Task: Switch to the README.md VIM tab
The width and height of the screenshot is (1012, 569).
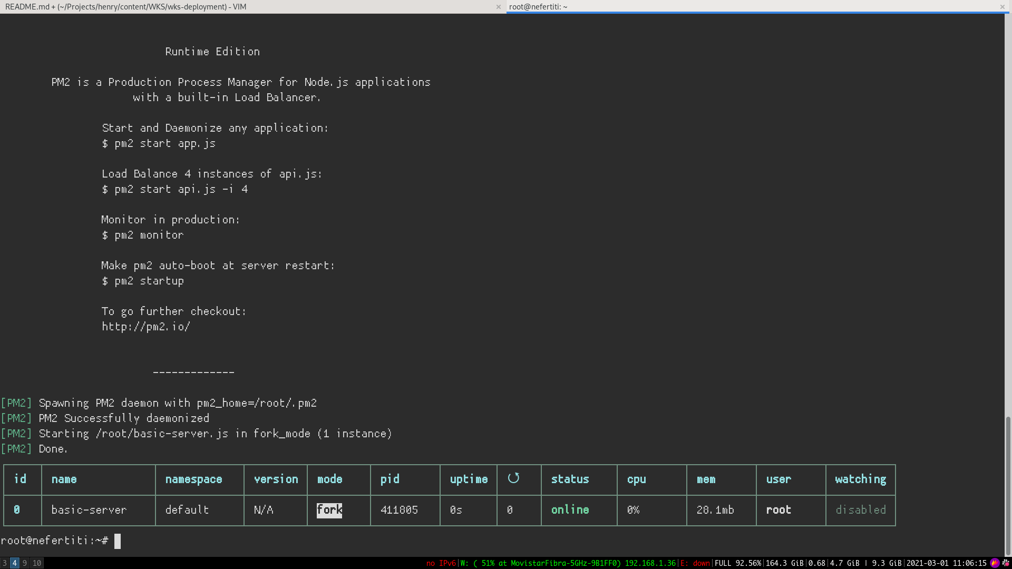Action: (x=125, y=7)
